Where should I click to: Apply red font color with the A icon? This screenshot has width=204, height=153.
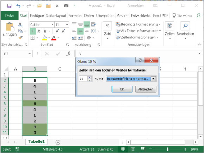[54, 38]
